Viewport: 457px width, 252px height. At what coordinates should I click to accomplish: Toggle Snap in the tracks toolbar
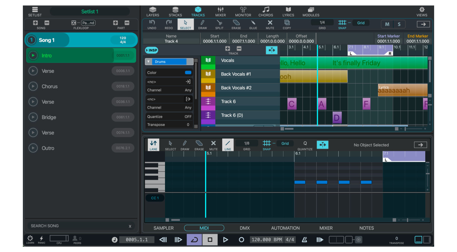pyautogui.click(x=342, y=24)
